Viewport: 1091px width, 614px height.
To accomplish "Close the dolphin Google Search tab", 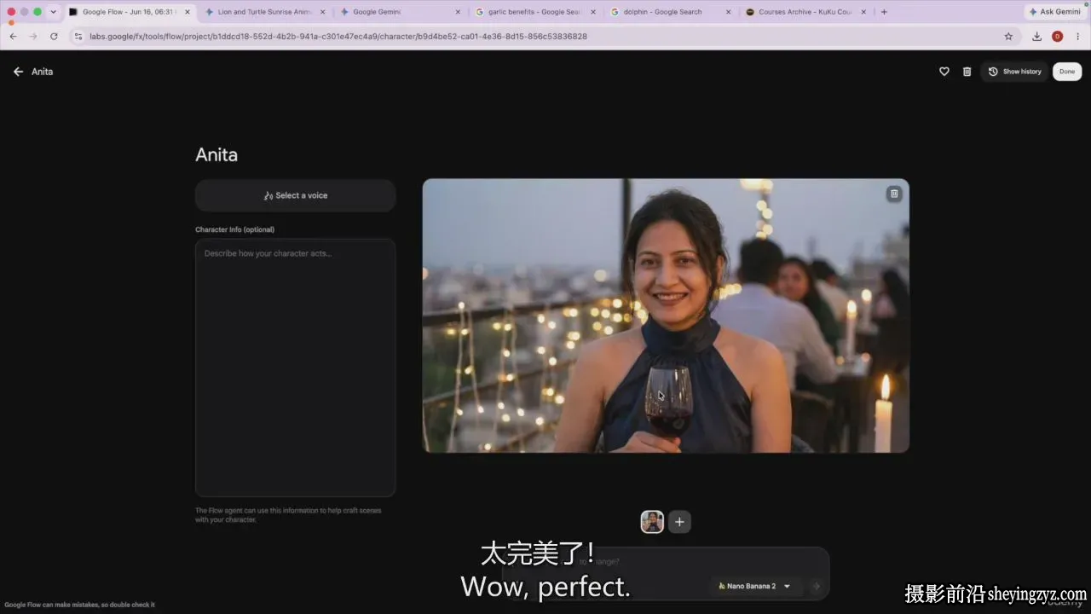I will coord(728,12).
